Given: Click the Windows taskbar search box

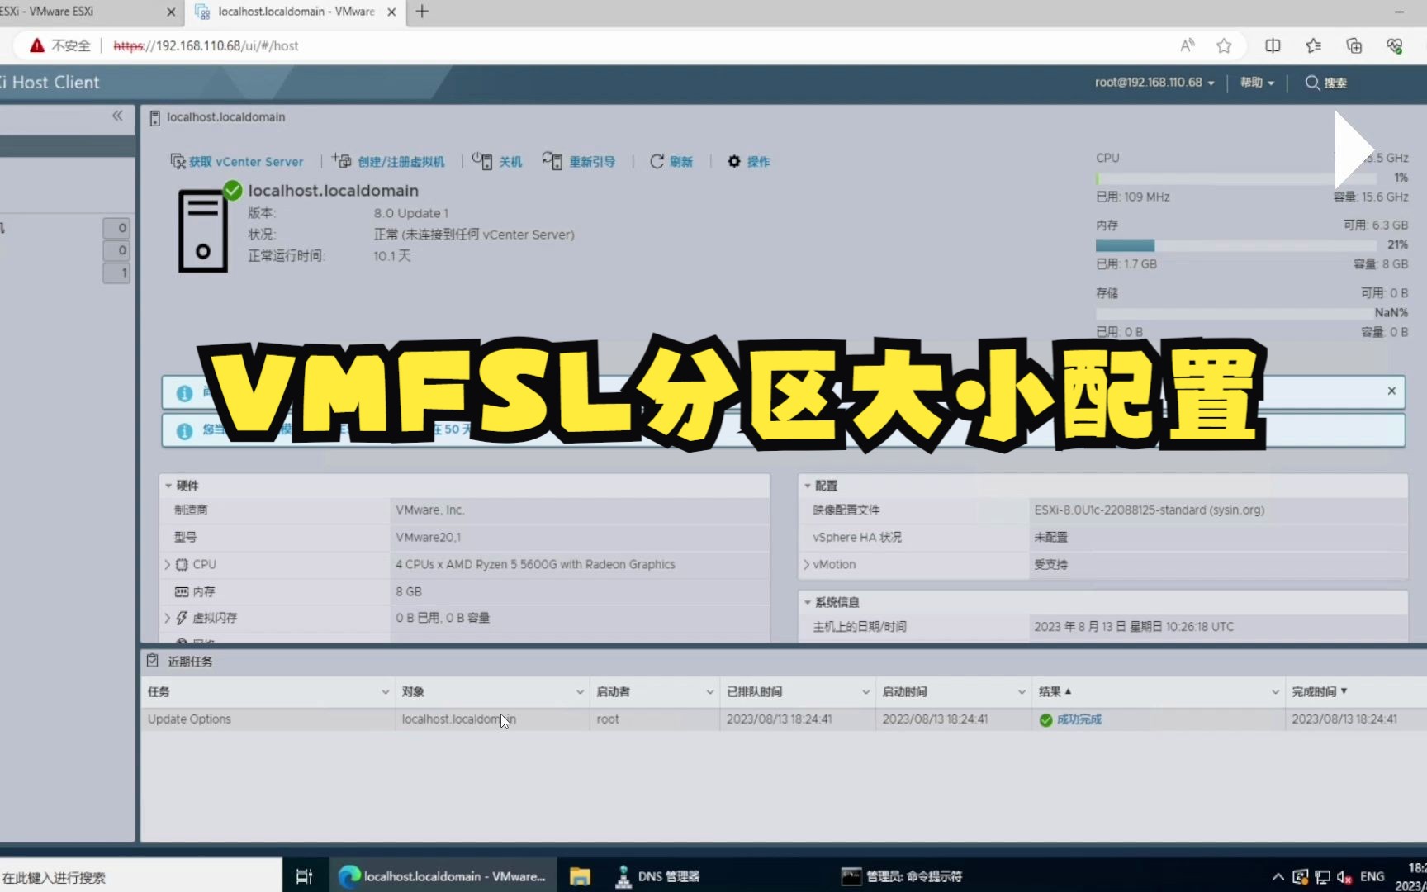Looking at the screenshot, I should [x=140, y=876].
